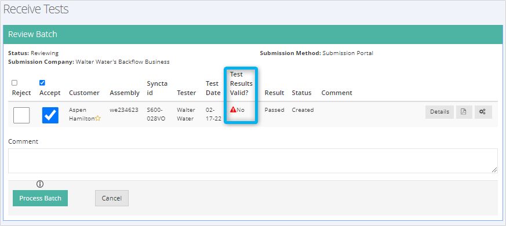Select the assembly value we234623

point(124,110)
